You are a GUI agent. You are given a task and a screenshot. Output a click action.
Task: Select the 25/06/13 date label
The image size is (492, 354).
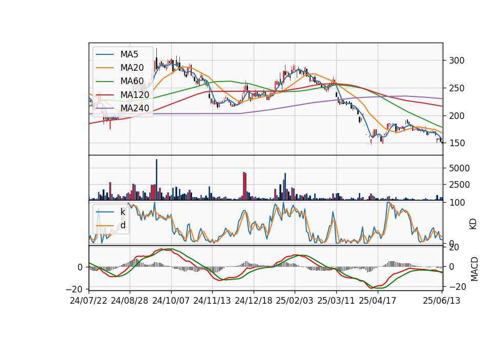[441, 301]
